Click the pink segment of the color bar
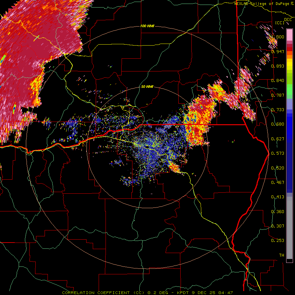The image size is (295, 295). point(289,35)
